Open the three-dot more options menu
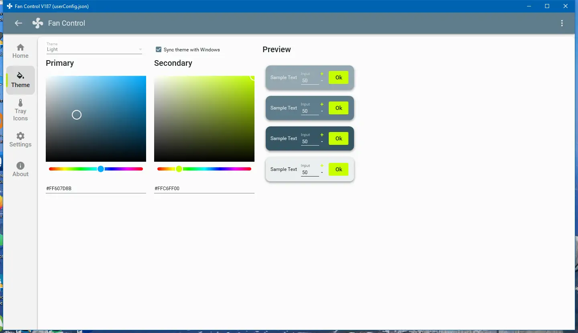The height and width of the screenshot is (333, 578). [x=562, y=23]
